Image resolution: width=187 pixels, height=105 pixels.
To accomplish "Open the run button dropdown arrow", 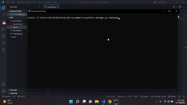I will click(x=176, y=7).
